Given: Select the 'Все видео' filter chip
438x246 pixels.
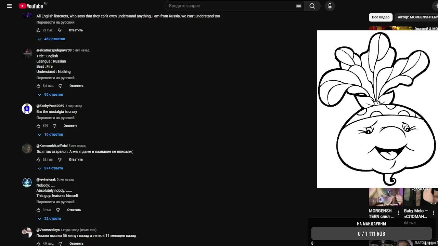Looking at the screenshot, I should 381,17.
